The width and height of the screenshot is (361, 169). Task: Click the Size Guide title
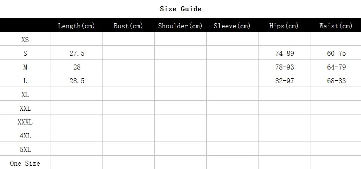181,9
